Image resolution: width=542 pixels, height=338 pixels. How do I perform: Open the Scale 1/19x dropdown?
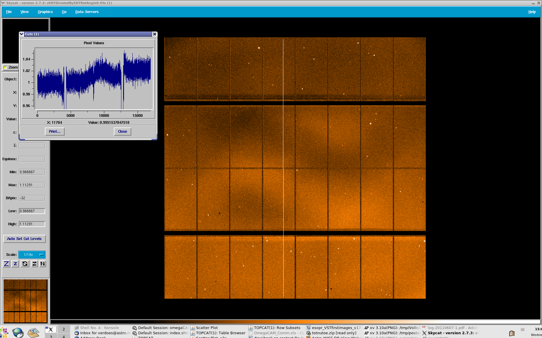point(32,255)
